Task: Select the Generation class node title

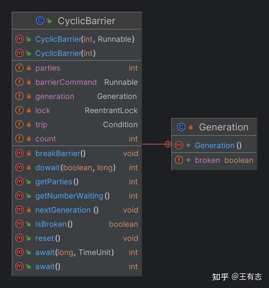Action: (224, 127)
